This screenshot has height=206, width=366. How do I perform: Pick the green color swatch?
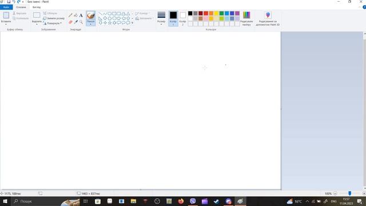221,13
